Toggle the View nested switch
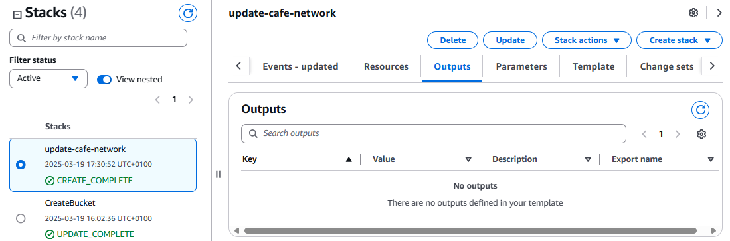Image resolution: width=730 pixels, height=241 pixels. [104, 79]
